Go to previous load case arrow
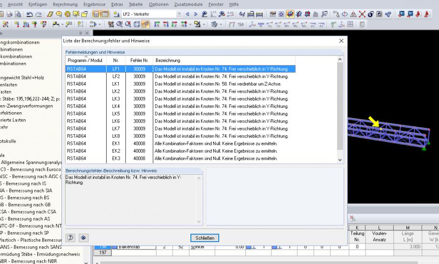The height and width of the screenshot is (264, 439). click(187, 14)
